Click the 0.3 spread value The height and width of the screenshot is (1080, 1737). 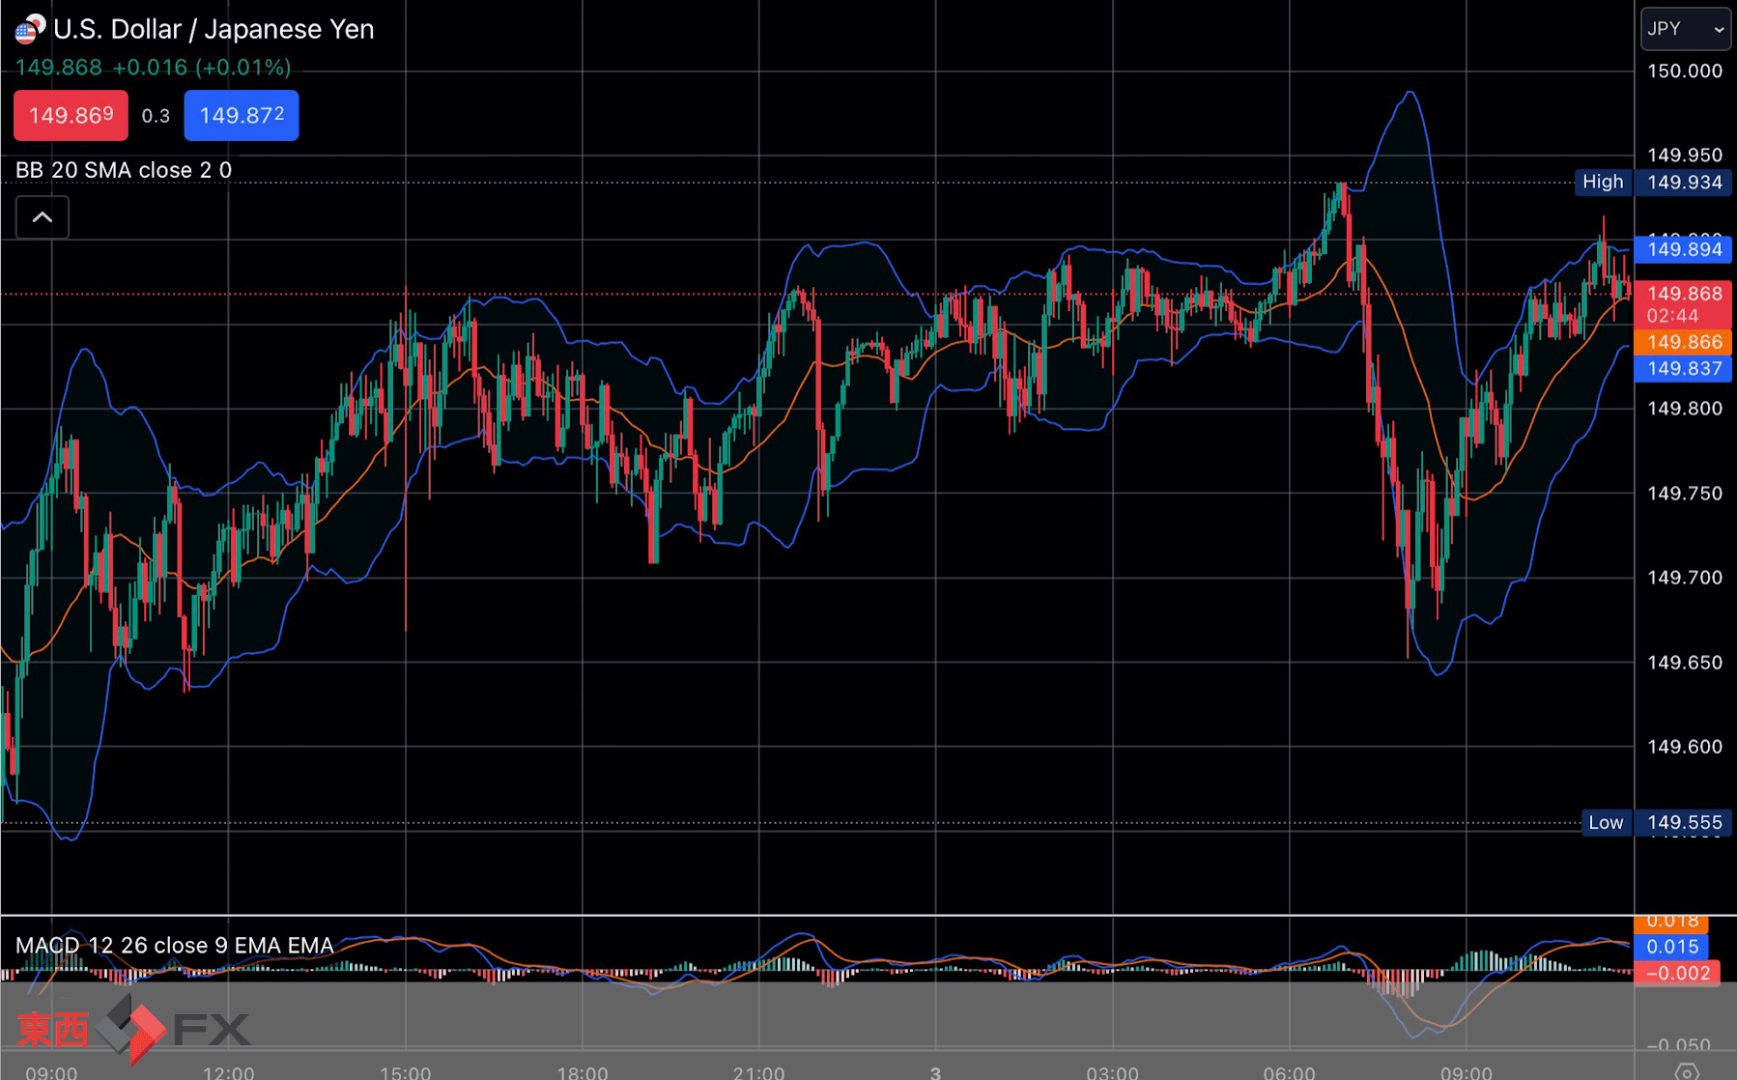(x=156, y=116)
